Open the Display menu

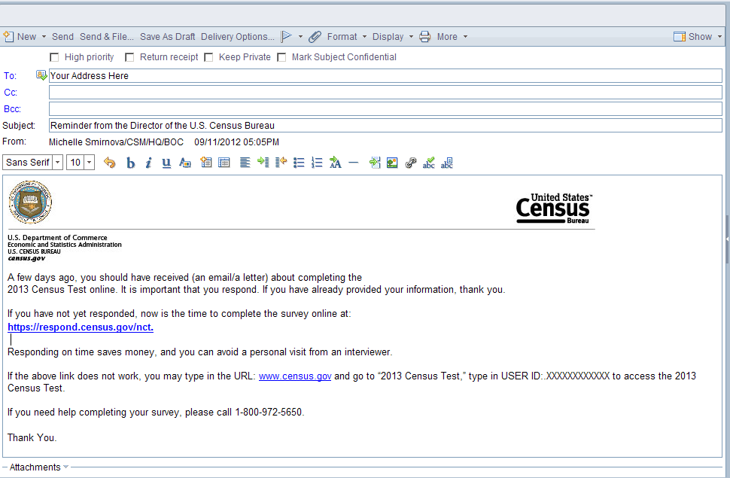[x=388, y=36]
